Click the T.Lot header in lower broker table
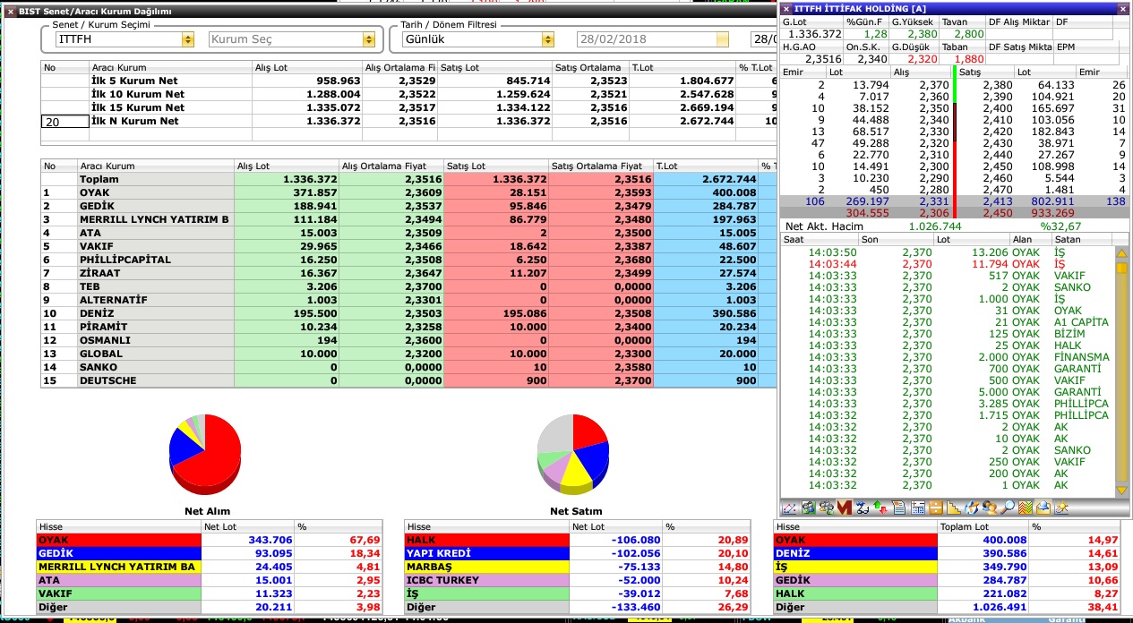Image resolution: width=1133 pixels, height=623 pixels. point(706,166)
